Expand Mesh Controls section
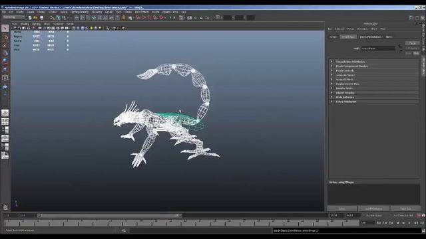 pyautogui.click(x=373, y=71)
